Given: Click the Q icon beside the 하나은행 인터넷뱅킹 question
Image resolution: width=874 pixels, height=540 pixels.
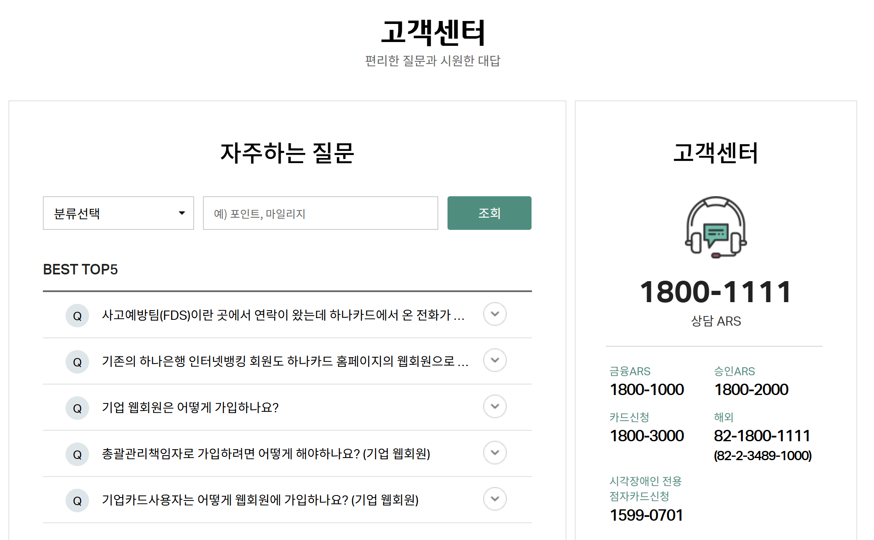Looking at the screenshot, I should tap(77, 361).
